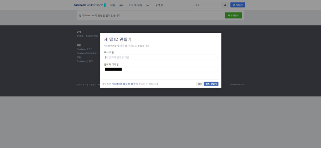The image size is (321, 148).
Task: Click the facebook for developers logo
Action: (90, 5)
